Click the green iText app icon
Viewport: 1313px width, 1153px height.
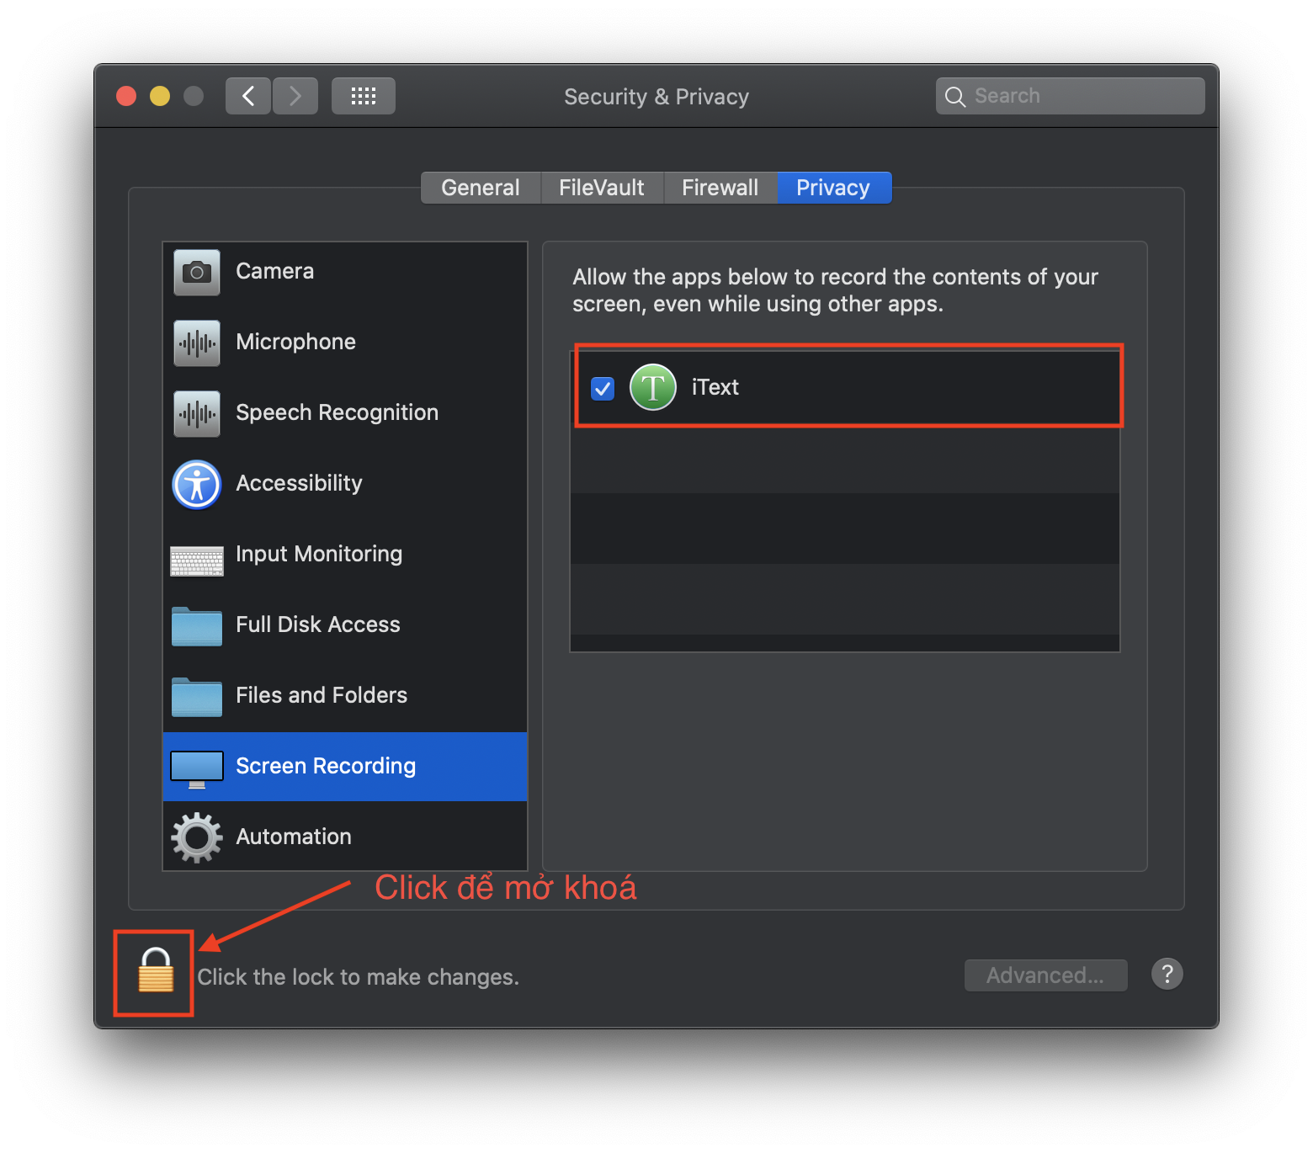(653, 387)
